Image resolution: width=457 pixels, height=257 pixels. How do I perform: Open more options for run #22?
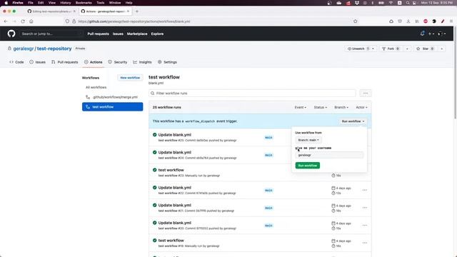point(365,190)
